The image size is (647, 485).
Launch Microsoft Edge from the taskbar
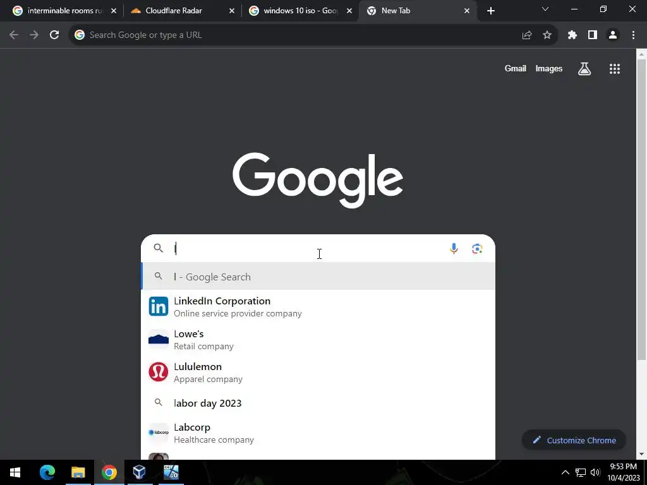point(47,472)
